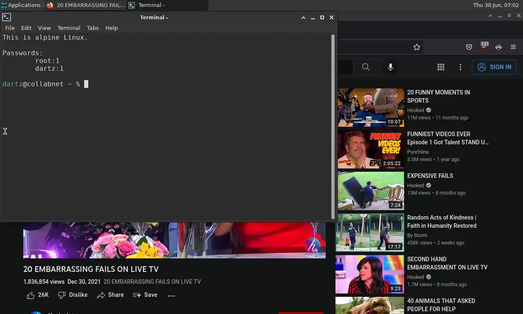The width and height of the screenshot is (523, 314).
Task: Open the EXPENSIVE FAILS title link
Action: pyautogui.click(x=430, y=176)
